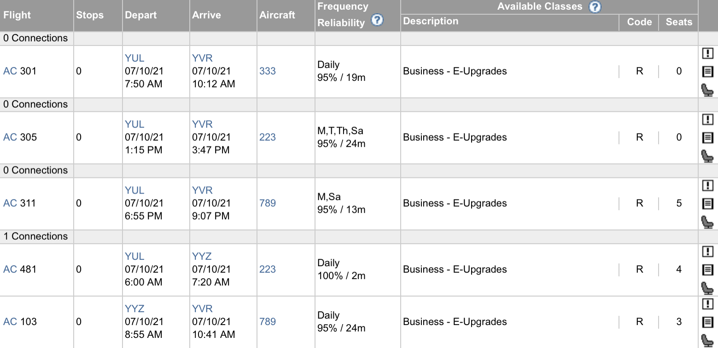Image resolution: width=718 pixels, height=348 pixels.
Task: Click the alert icon for flight AC 311
Action: pos(707,186)
